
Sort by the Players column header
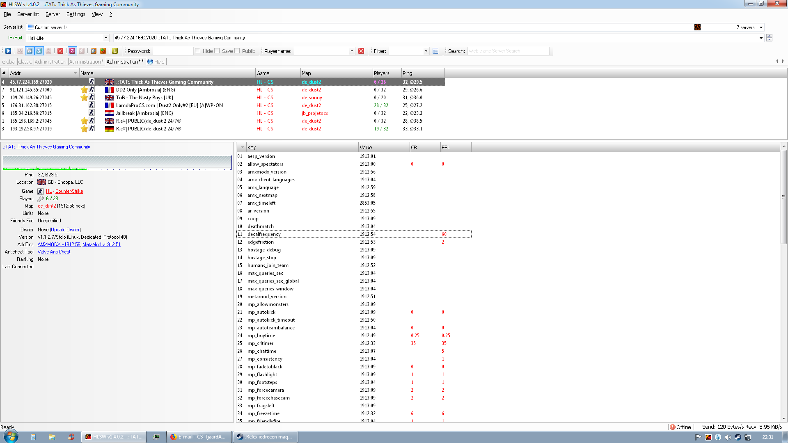[x=387, y=73]
